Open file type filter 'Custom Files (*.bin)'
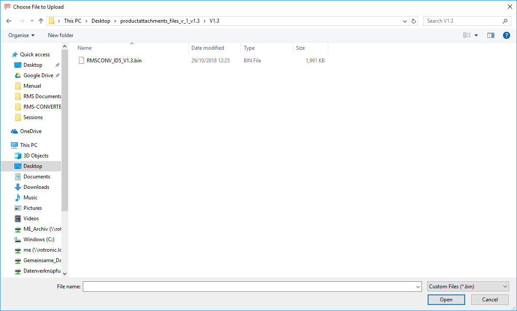Viewport: 517px width, 311px height. pos(468,287)
